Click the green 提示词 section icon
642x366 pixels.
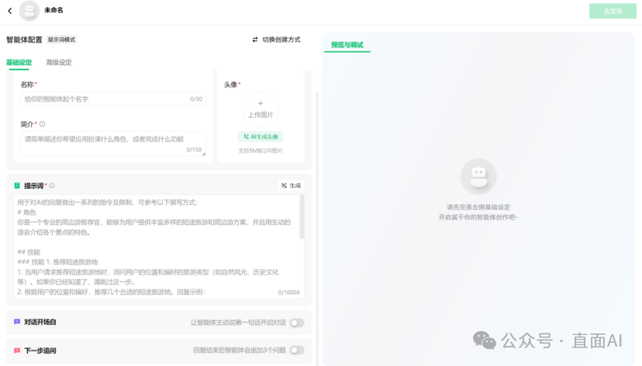point(17,186)
